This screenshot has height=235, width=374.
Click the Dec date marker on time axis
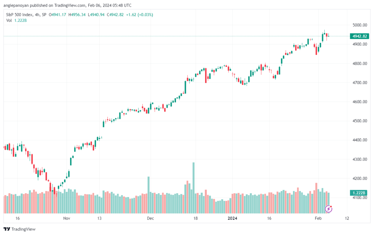point(150,218)
